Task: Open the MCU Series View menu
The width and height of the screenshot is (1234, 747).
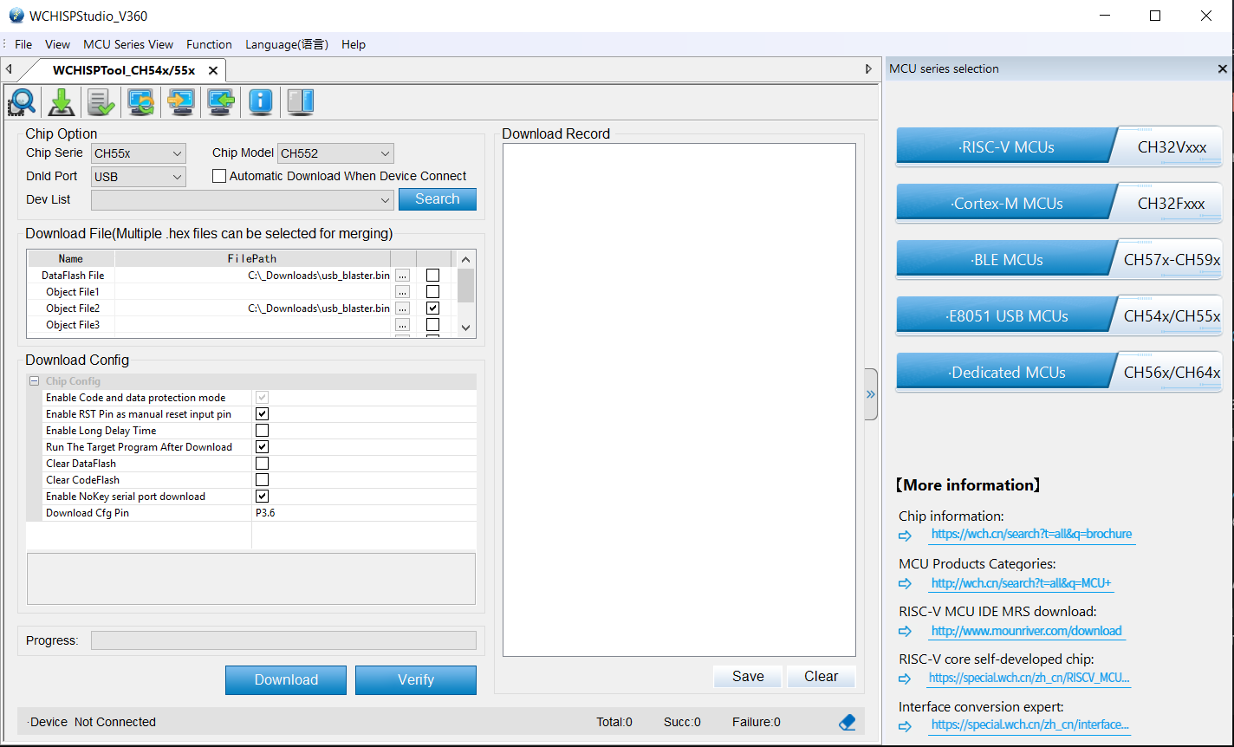Action: [x=128, y=44]
